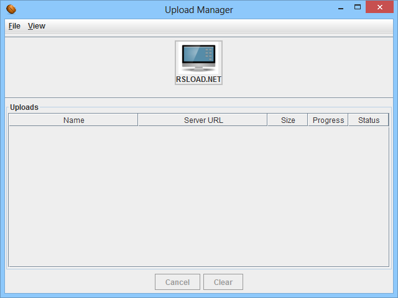The height and width of the screenshot is (298, 398).
Task: Sort uploads by Name column header
Action: pyautogui.click(x=73, y=120)
